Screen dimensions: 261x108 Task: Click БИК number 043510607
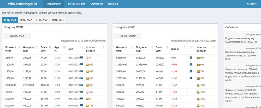74,92
